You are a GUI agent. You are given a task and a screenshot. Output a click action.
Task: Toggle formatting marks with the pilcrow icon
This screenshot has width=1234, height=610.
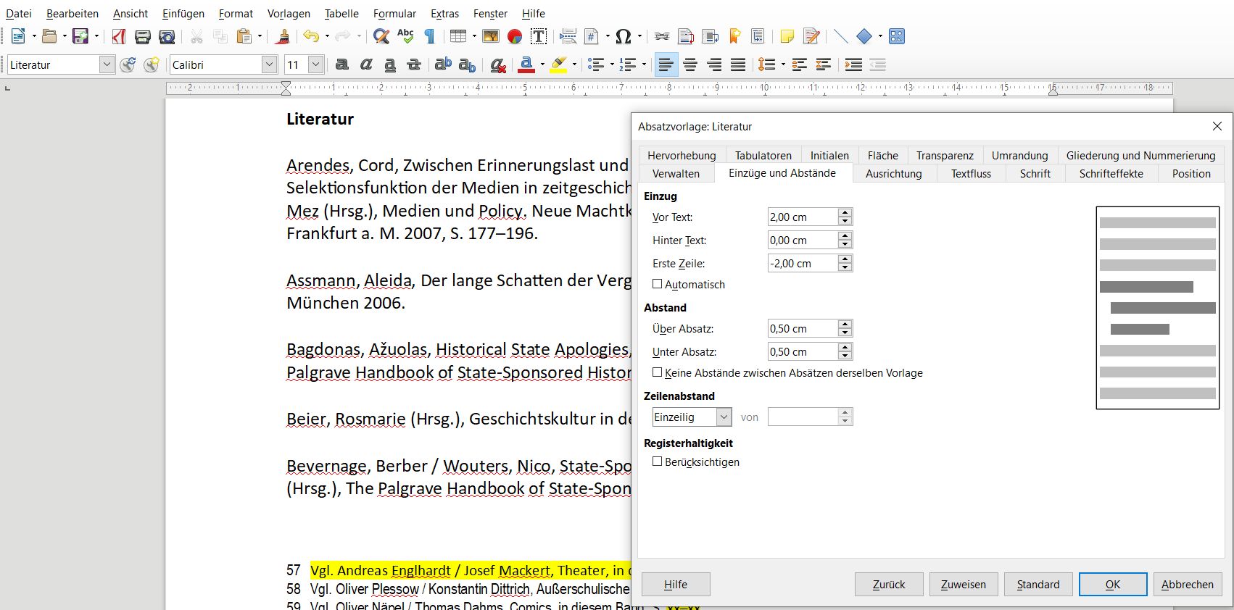pyautogui.click(x=429, y=36)
